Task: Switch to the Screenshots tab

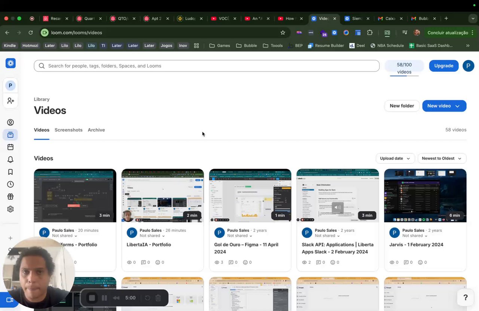Action: tap(68, 130)
